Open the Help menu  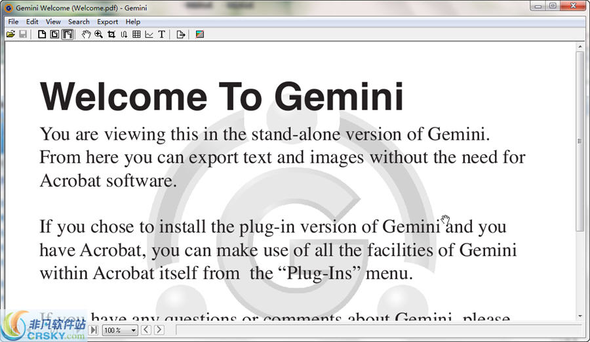(133, 22)
